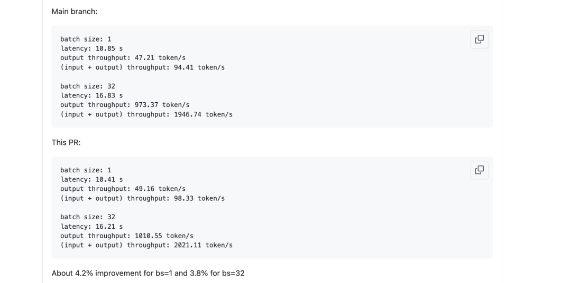Click the latency 10.41 s line

(91, 180)
